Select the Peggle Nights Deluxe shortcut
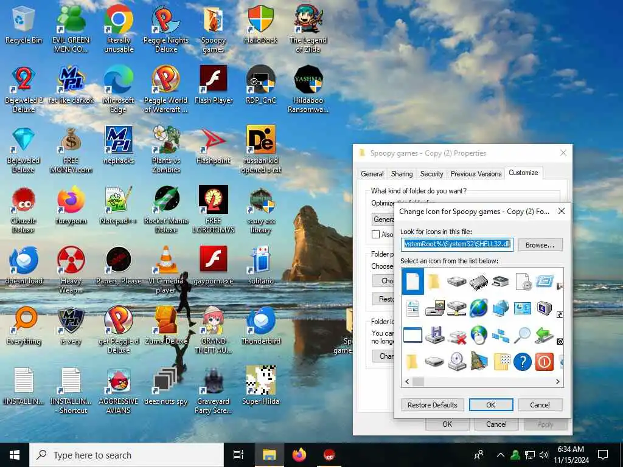The image size is (623, 467). click(166, 29)
